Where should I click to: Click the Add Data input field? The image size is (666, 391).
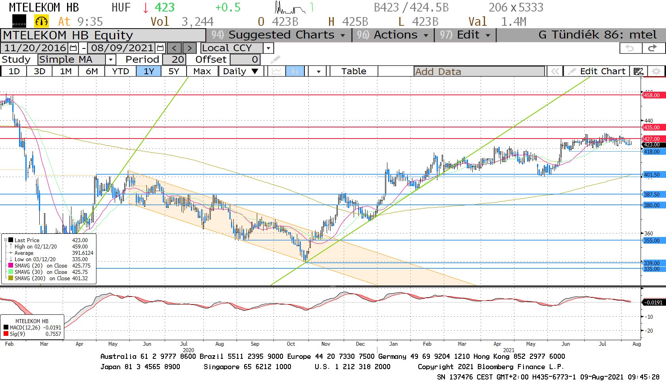pyautogui.click(x=479, y=71)
